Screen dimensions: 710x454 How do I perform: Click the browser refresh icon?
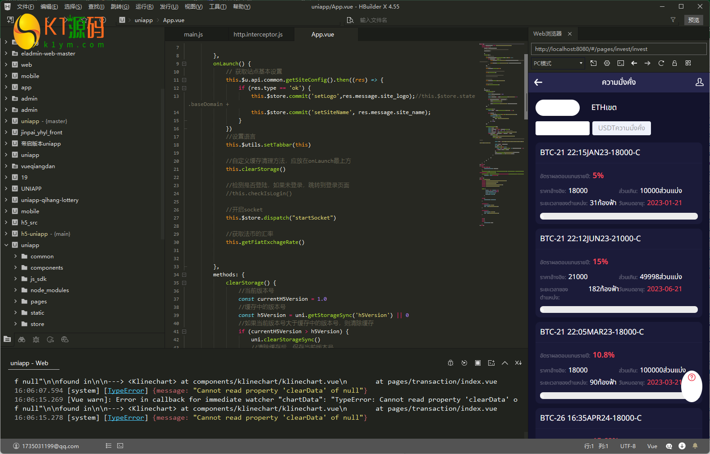pyautogui.click(x=661, y=63)
